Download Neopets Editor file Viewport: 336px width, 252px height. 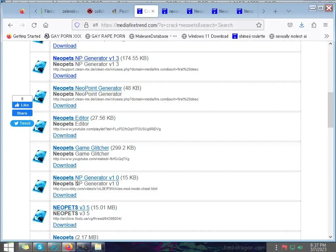click(x=65, y=136)
